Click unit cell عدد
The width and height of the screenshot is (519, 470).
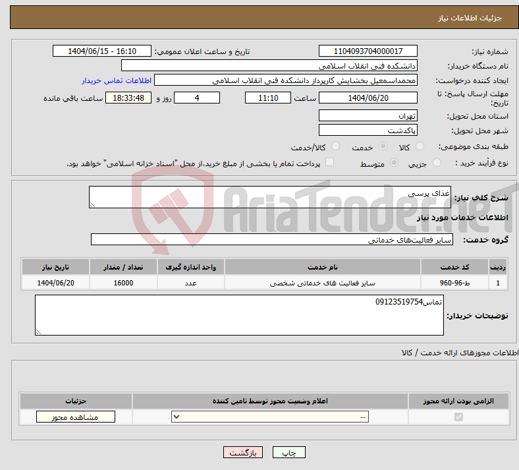click(x=190, y=283)
